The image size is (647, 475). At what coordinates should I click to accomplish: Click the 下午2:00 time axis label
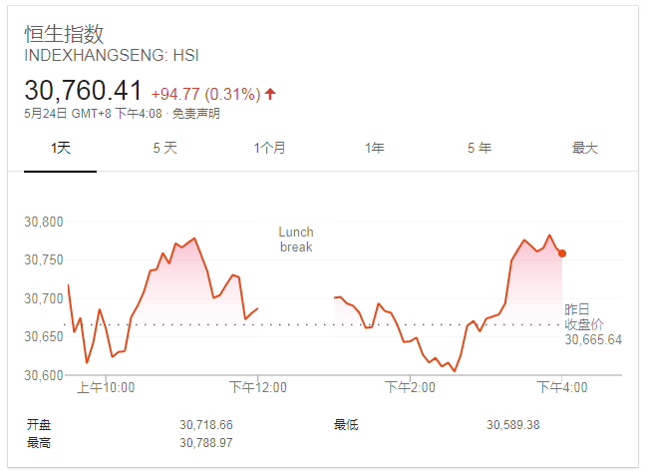click(x=410, y=388)
